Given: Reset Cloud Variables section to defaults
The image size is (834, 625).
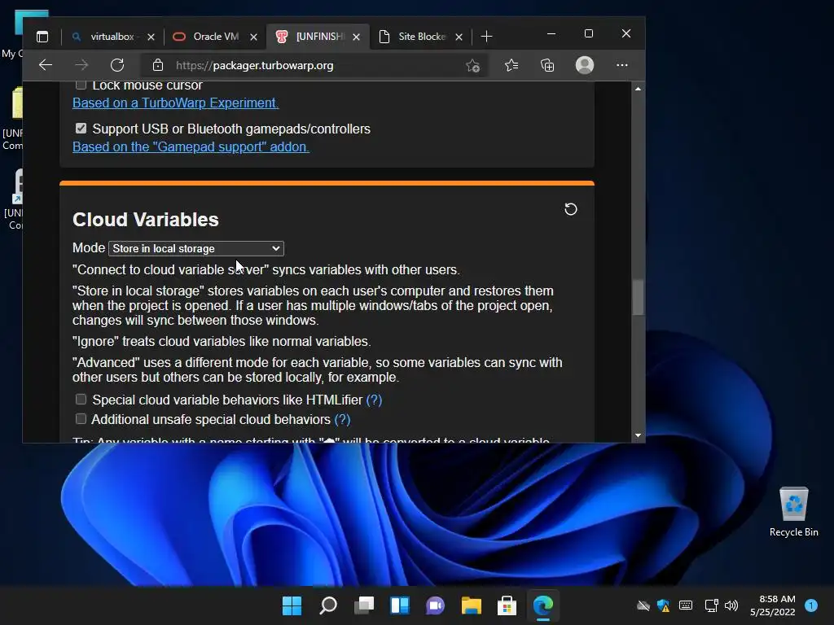Looking at the screenshot, I should coord(570,209).
